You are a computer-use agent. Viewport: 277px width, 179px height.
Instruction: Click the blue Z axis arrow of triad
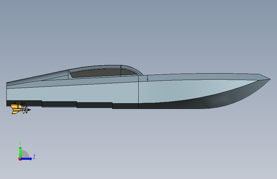click(26, 159)
